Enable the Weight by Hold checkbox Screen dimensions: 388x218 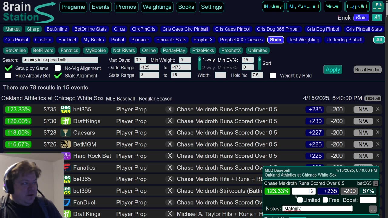273,75
